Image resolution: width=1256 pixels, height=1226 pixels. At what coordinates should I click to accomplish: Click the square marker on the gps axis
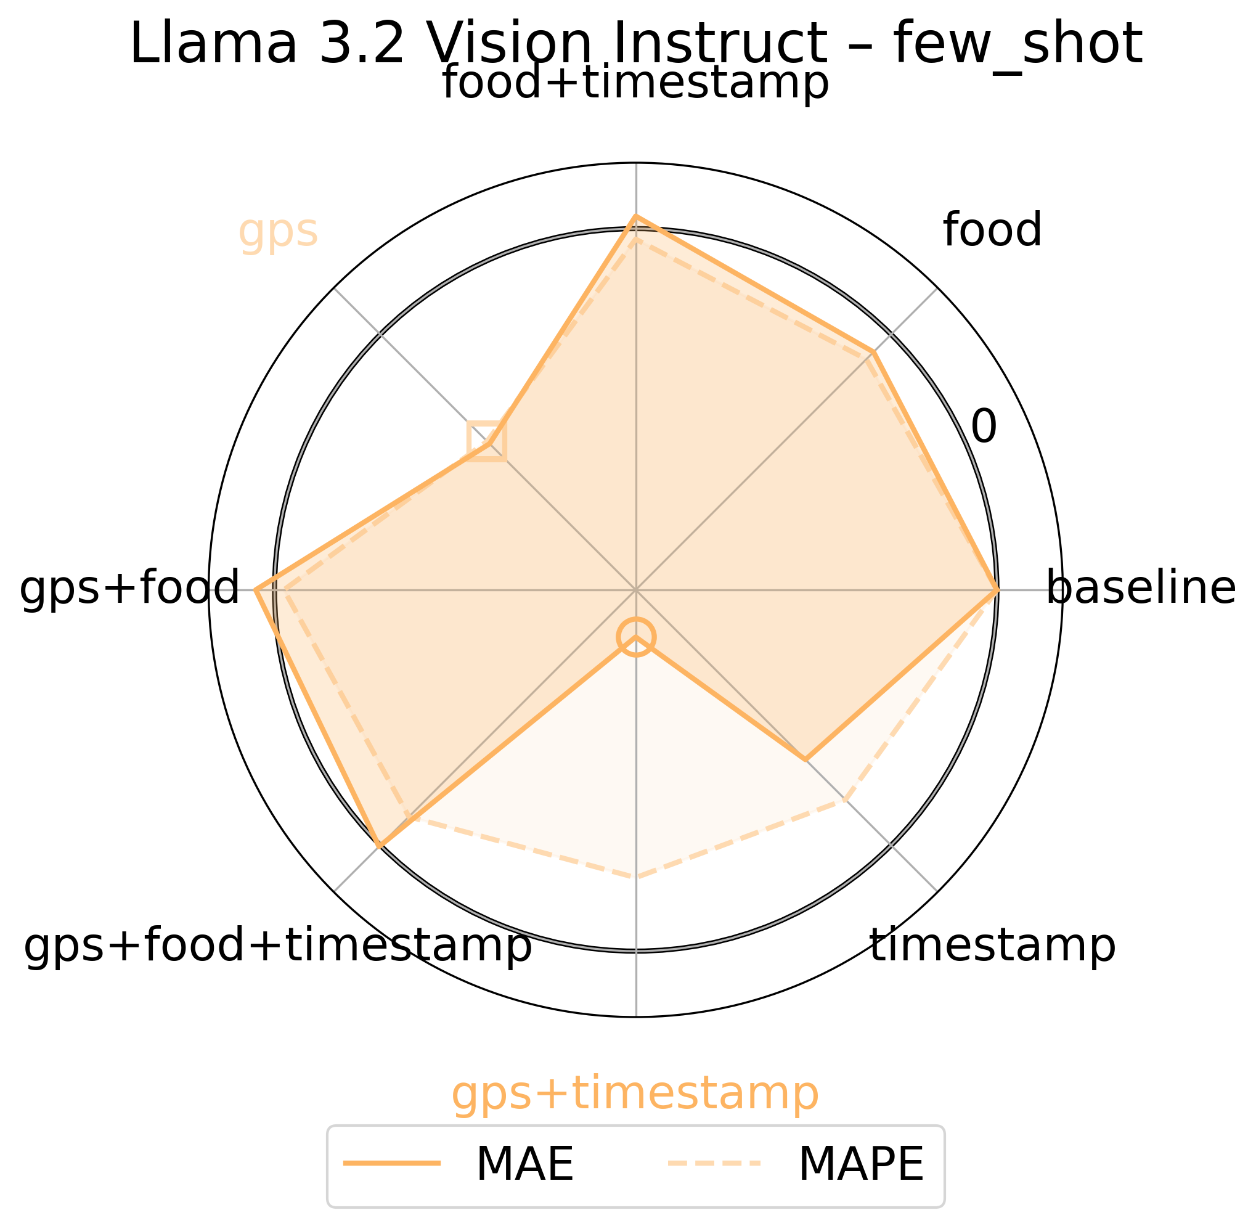pyautogui.click(x=487, y=442)
